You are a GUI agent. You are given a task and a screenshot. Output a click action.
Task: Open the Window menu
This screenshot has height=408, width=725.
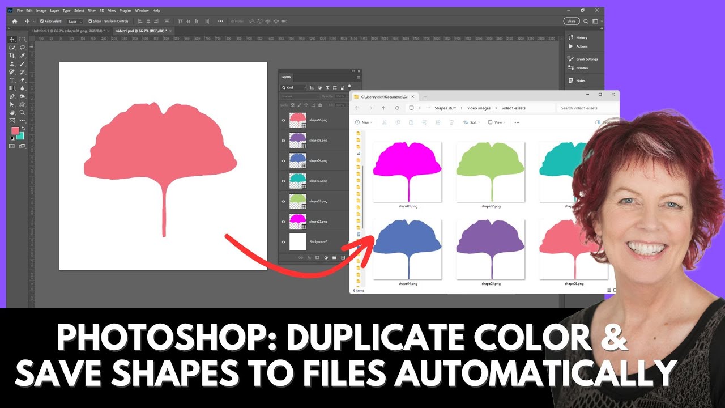pos(142,11)
